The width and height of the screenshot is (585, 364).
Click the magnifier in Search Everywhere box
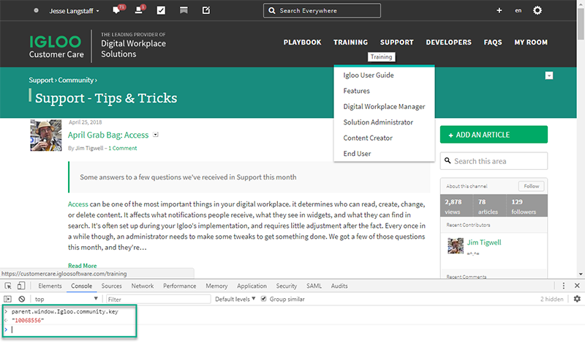(272, 11)
